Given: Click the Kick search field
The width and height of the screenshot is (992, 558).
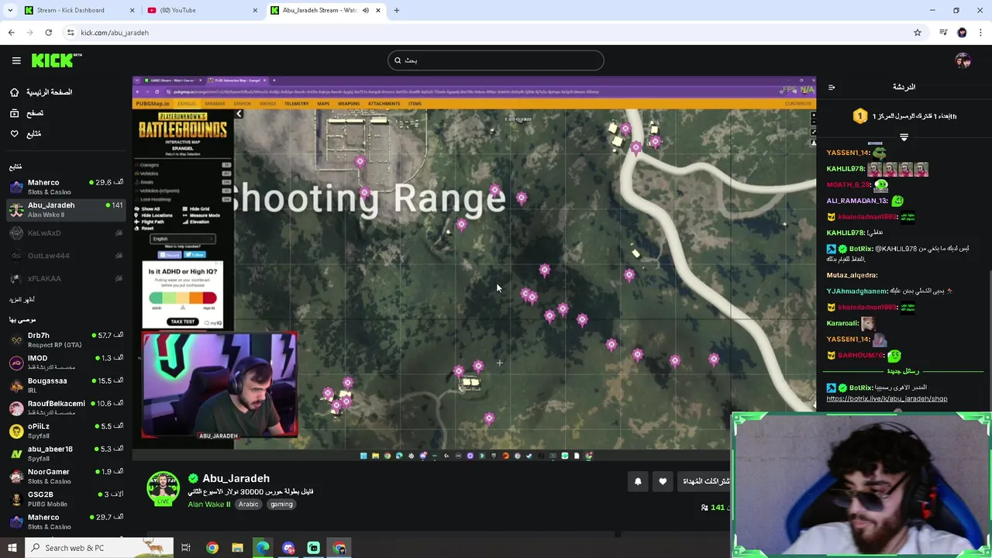Looking at the screenshot, I should [496, 60].
